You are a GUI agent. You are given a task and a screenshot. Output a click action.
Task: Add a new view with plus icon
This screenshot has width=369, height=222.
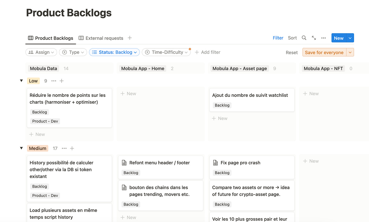click(130, 38)
